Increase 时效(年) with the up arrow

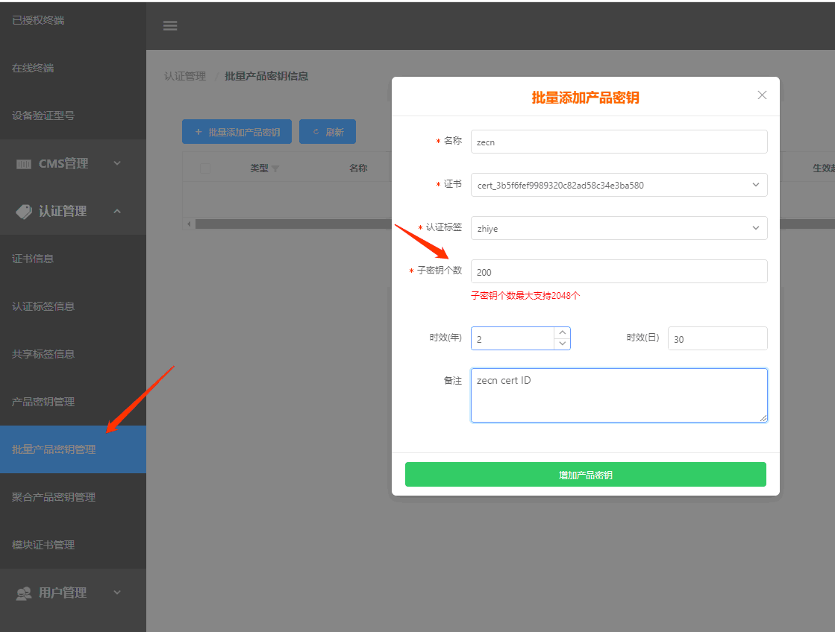click(562, 332)
